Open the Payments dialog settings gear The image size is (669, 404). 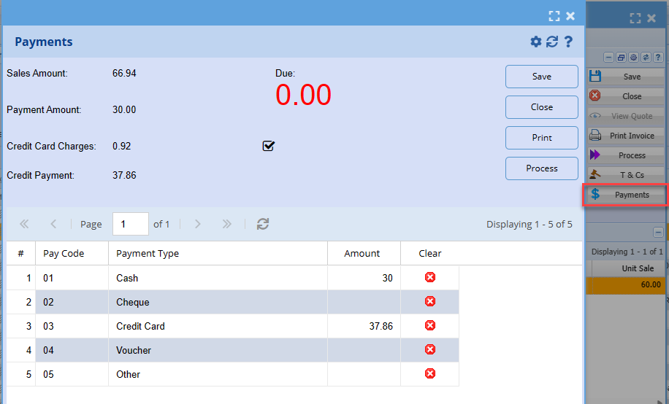point(535,42)
